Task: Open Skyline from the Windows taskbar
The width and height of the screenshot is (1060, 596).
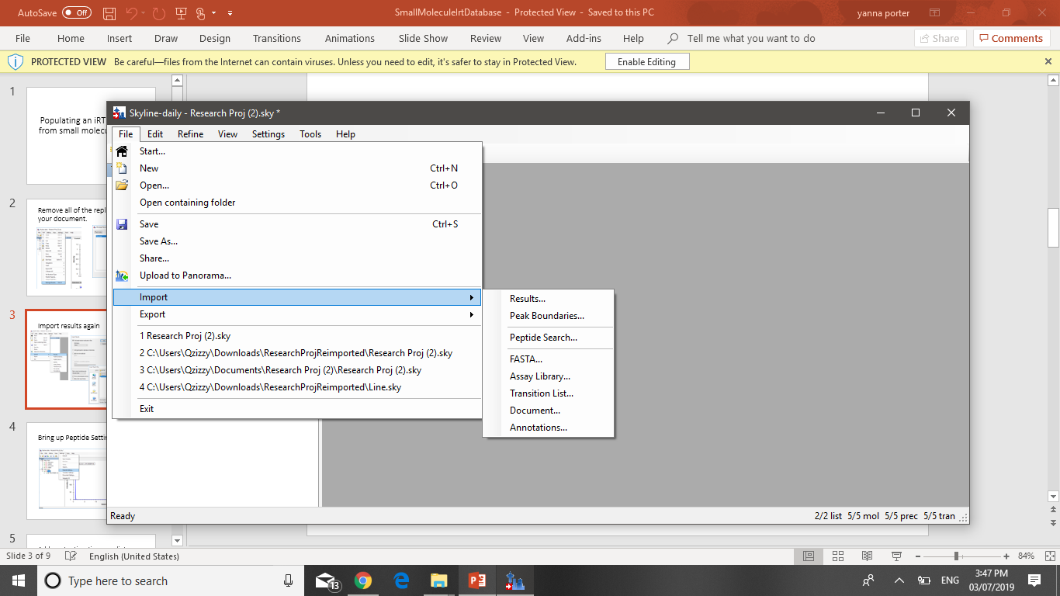Action: [x=514, y=580]
